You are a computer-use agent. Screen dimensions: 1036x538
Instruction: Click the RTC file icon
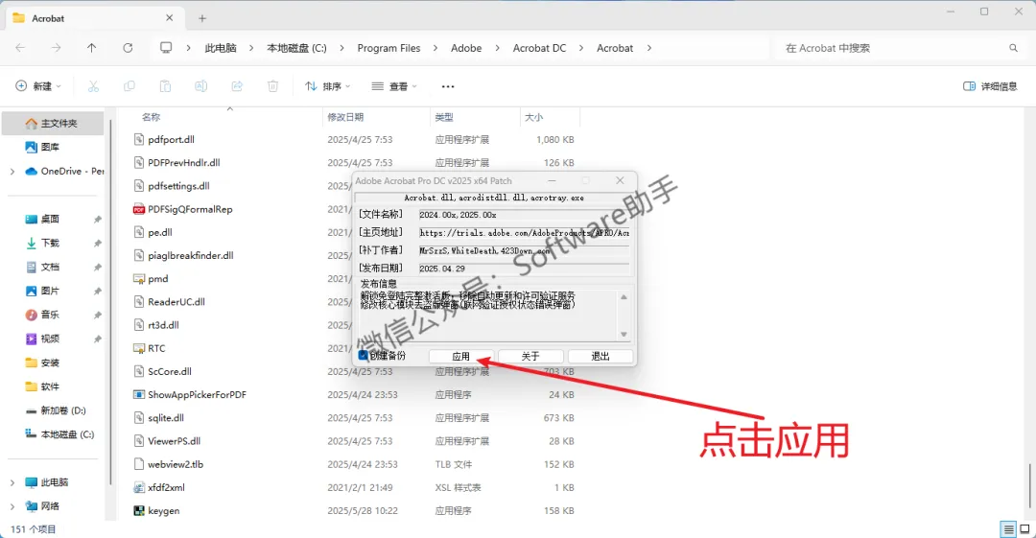pyautogui.click(x=139, y=348)
